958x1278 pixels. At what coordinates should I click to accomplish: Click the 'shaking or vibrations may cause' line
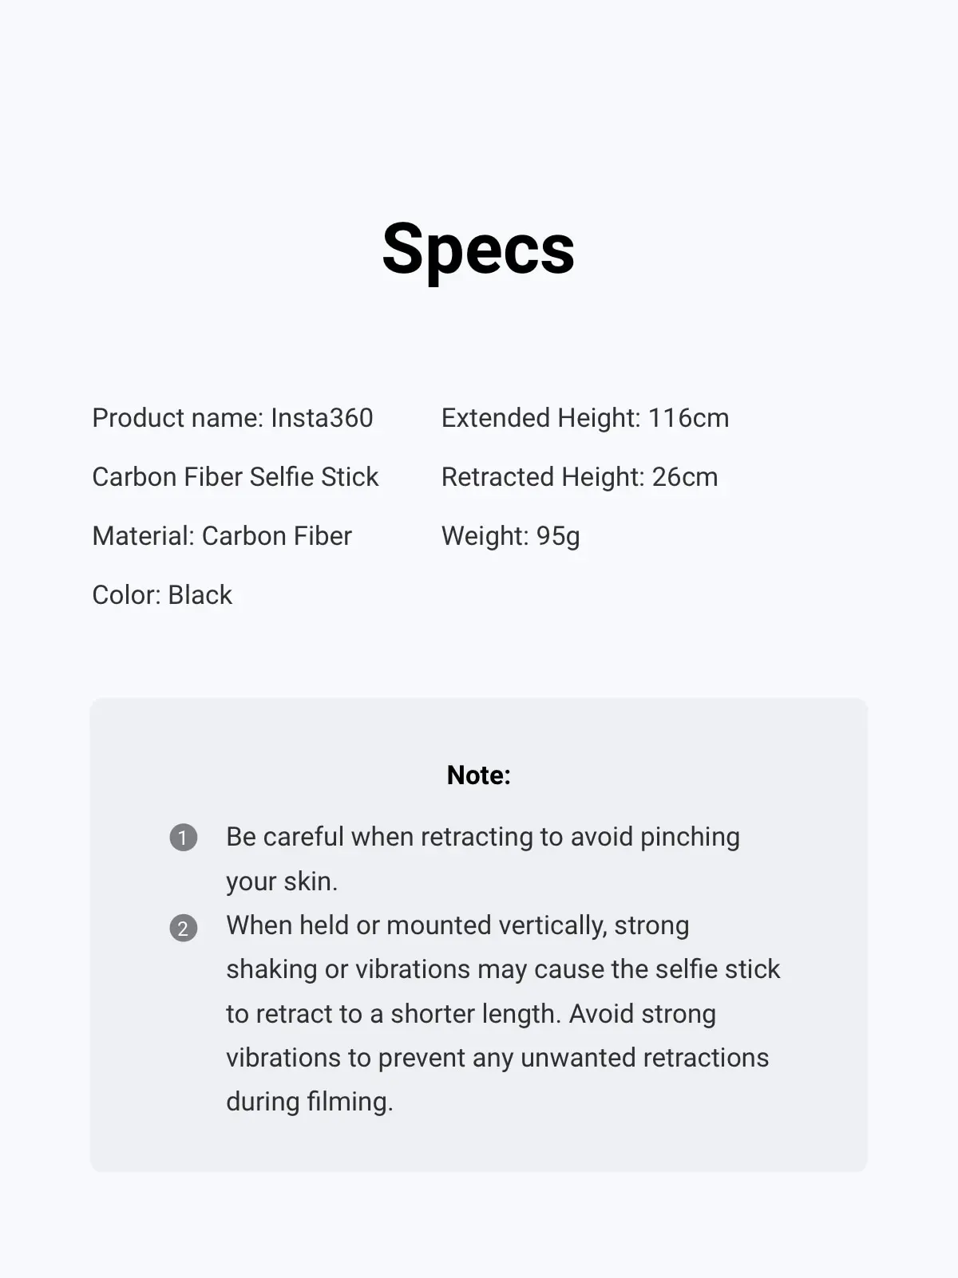tap(503, 969)
